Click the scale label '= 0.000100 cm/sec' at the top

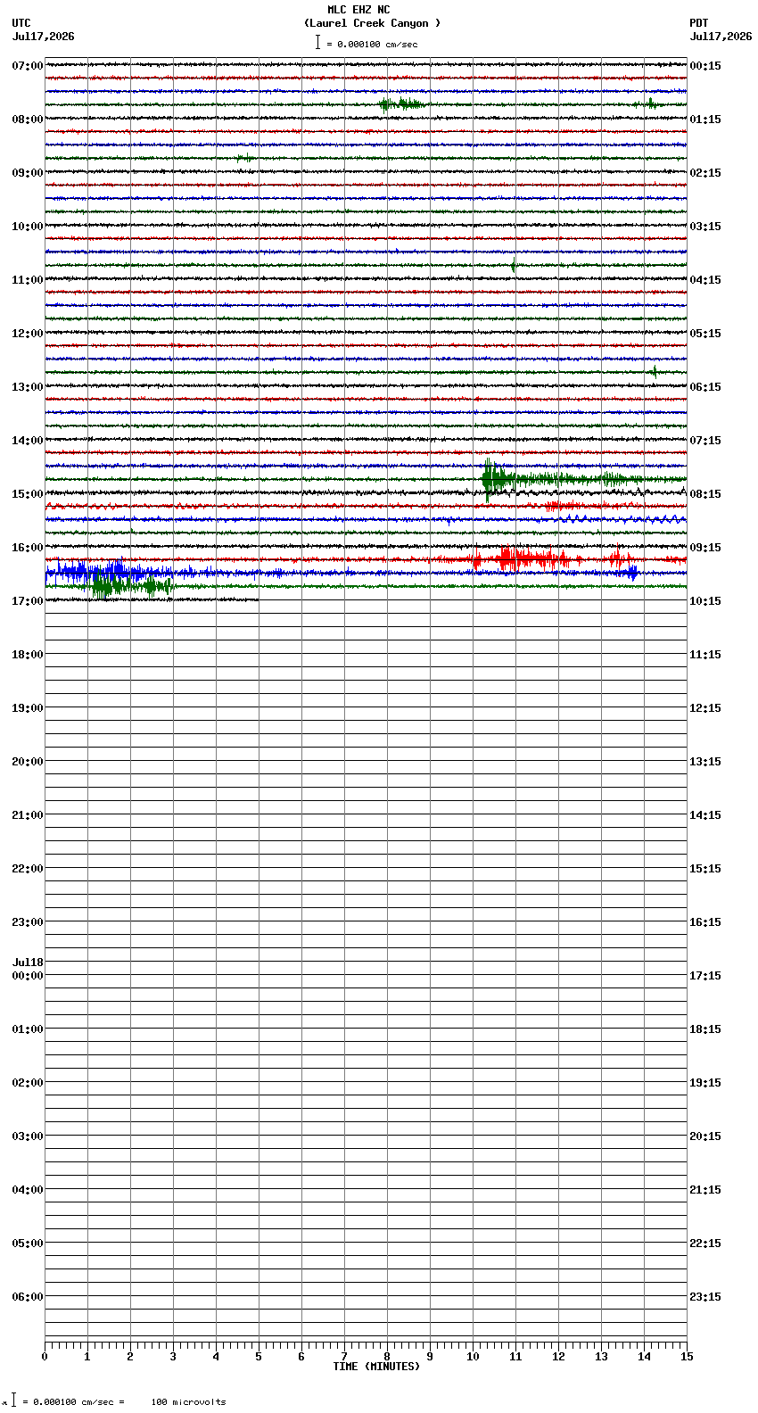click(372, 44)
